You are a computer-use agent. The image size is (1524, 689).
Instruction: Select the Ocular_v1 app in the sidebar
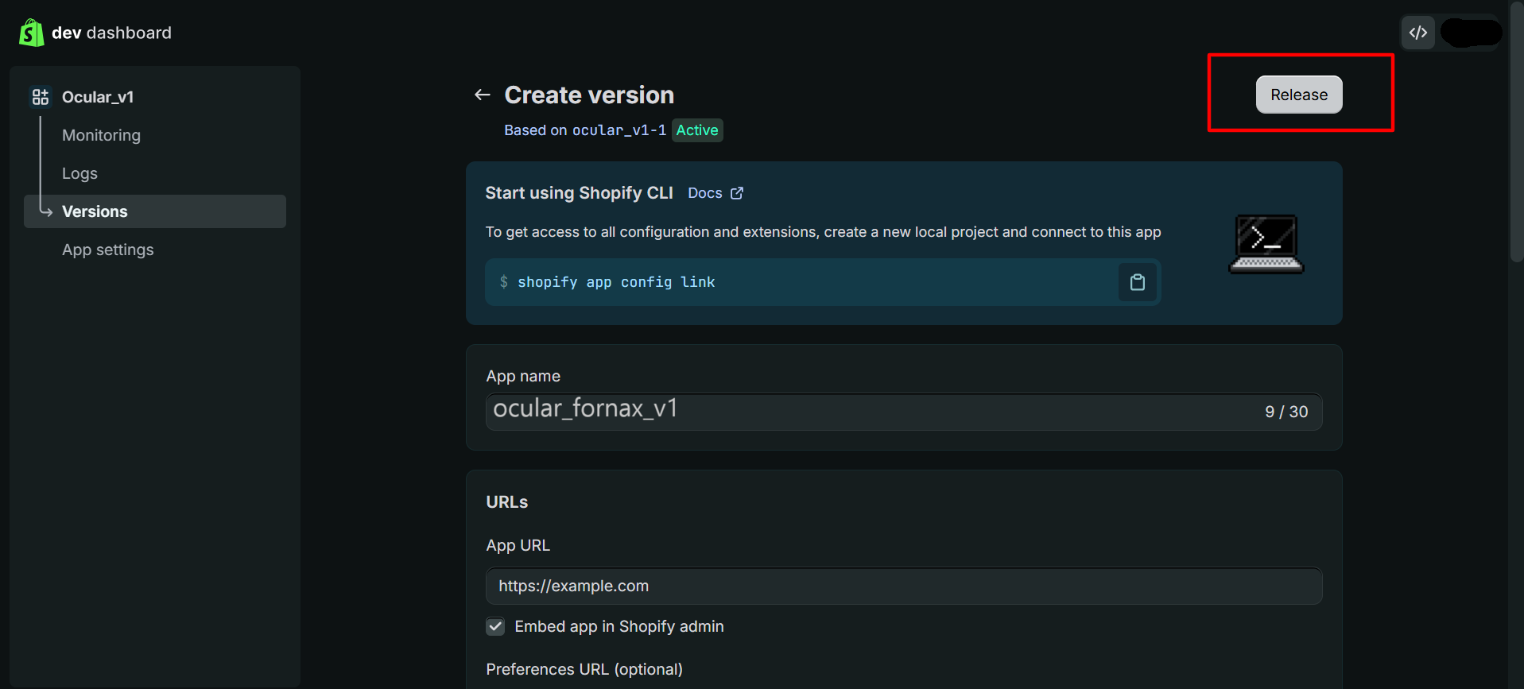point(98,97)
